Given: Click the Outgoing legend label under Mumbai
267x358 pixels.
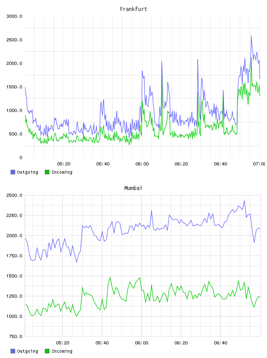Looking at the screenshot, I should (x=27, y=351).
